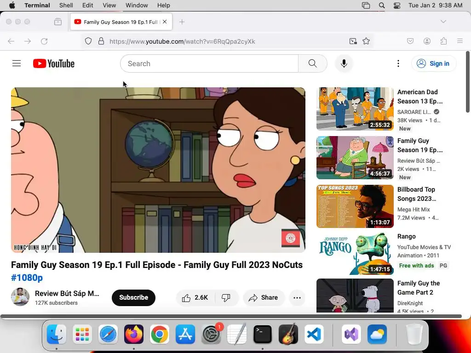This screenshot has height=353, width=471.
Task: Click the YouTube logo
Action: (54, 63)
